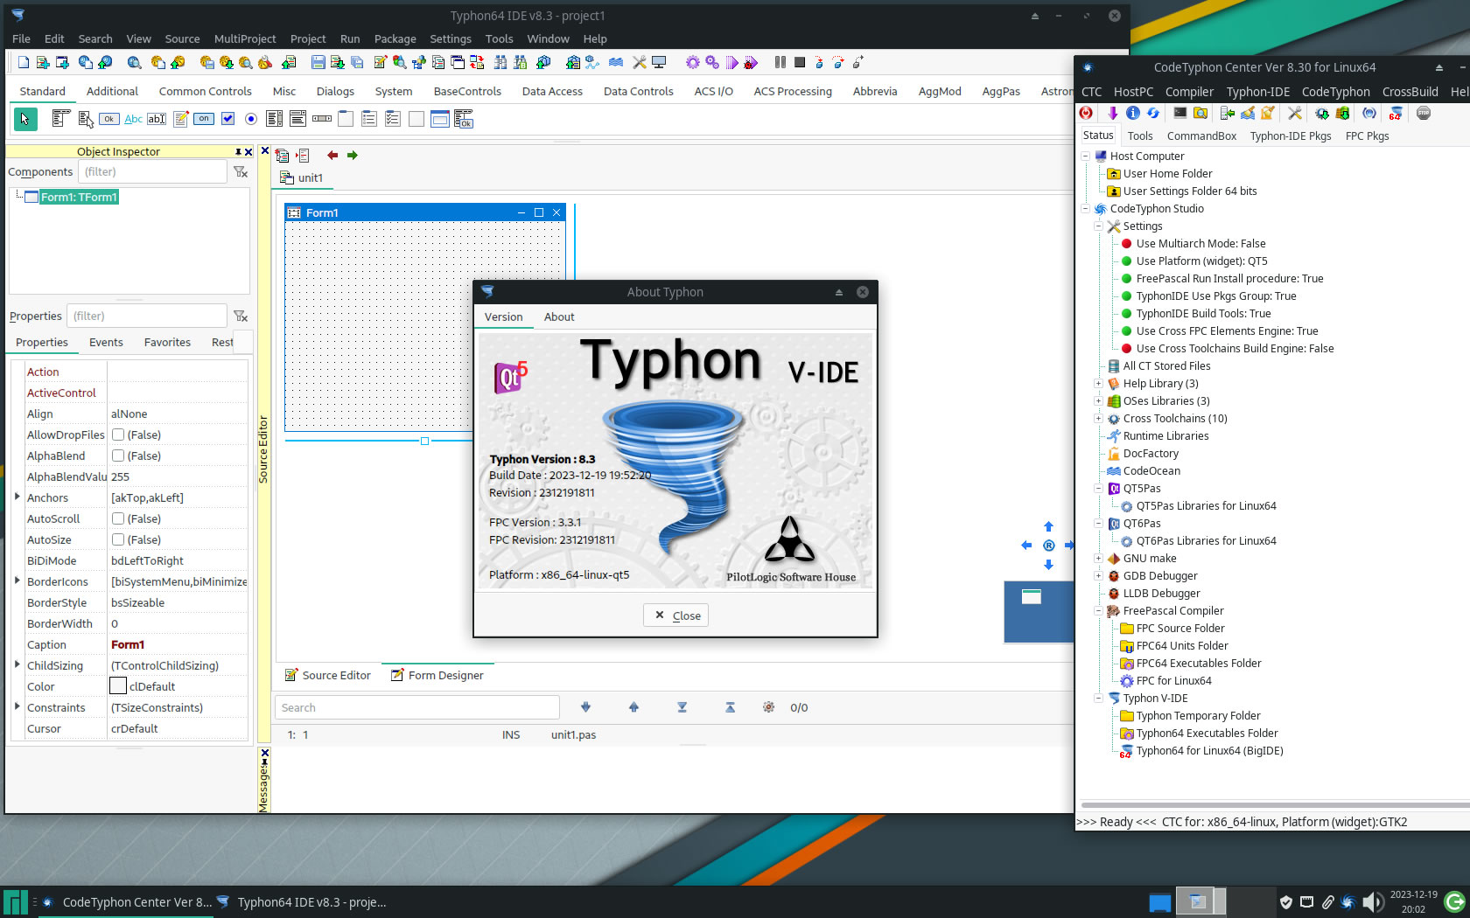Click the Save file icon in IDE toolbar
This screenshot has height=918, width=1470.
pos(318,63)
